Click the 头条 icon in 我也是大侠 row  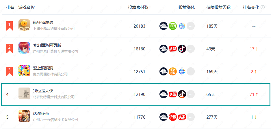[x=173, y=94]
